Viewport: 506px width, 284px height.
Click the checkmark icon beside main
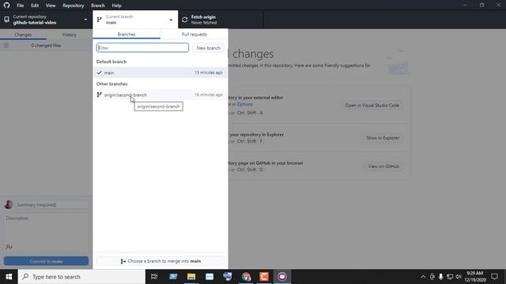point(99,73)
